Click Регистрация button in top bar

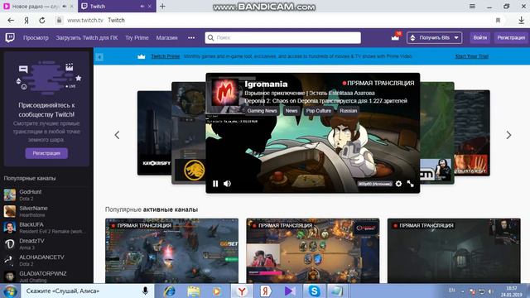point(511,38)
